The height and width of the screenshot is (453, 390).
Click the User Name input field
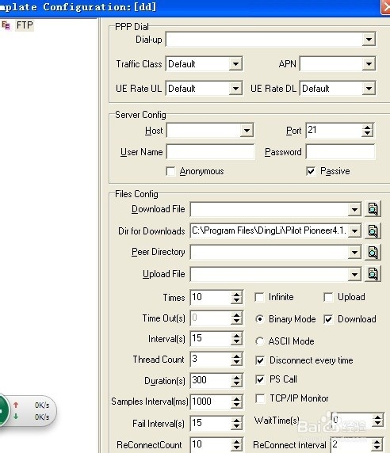coord(211,152)
